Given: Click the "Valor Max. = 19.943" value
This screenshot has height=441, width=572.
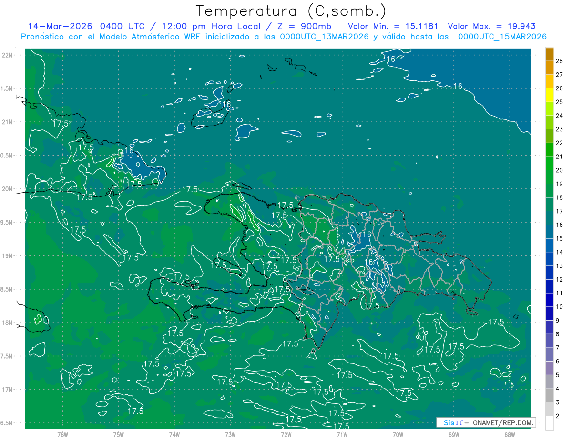Looking at the screenshot, I should click(x=492, y=26).
